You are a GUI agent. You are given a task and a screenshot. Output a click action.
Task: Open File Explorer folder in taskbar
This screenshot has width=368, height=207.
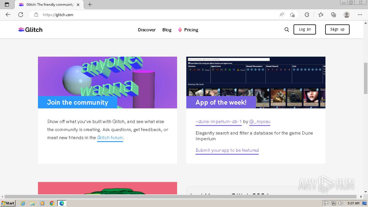point(32,203)
